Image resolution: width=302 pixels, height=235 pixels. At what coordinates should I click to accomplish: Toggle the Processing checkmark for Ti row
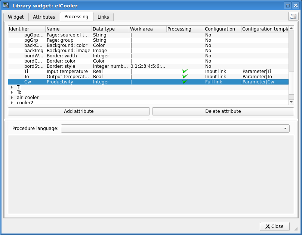(185, 72)
